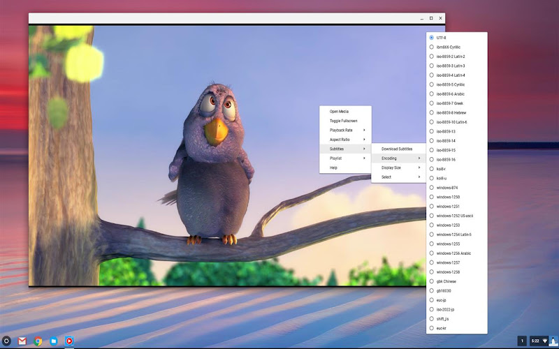Image resolution: width=559 pixels, height=349 pixels.
Task: Choose iso-8859-7 Greek encoding
Action: coord(457,103)
